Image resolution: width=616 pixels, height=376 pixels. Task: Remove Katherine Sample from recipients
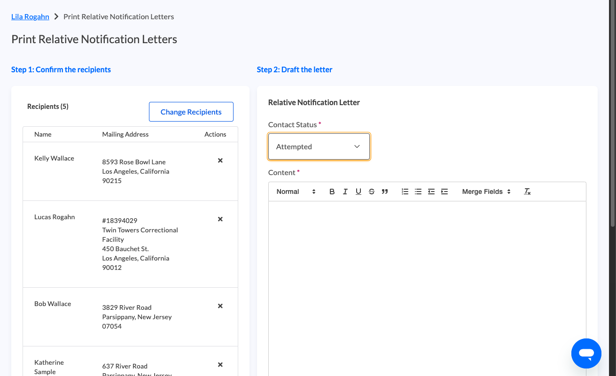[x=220, y=365]
